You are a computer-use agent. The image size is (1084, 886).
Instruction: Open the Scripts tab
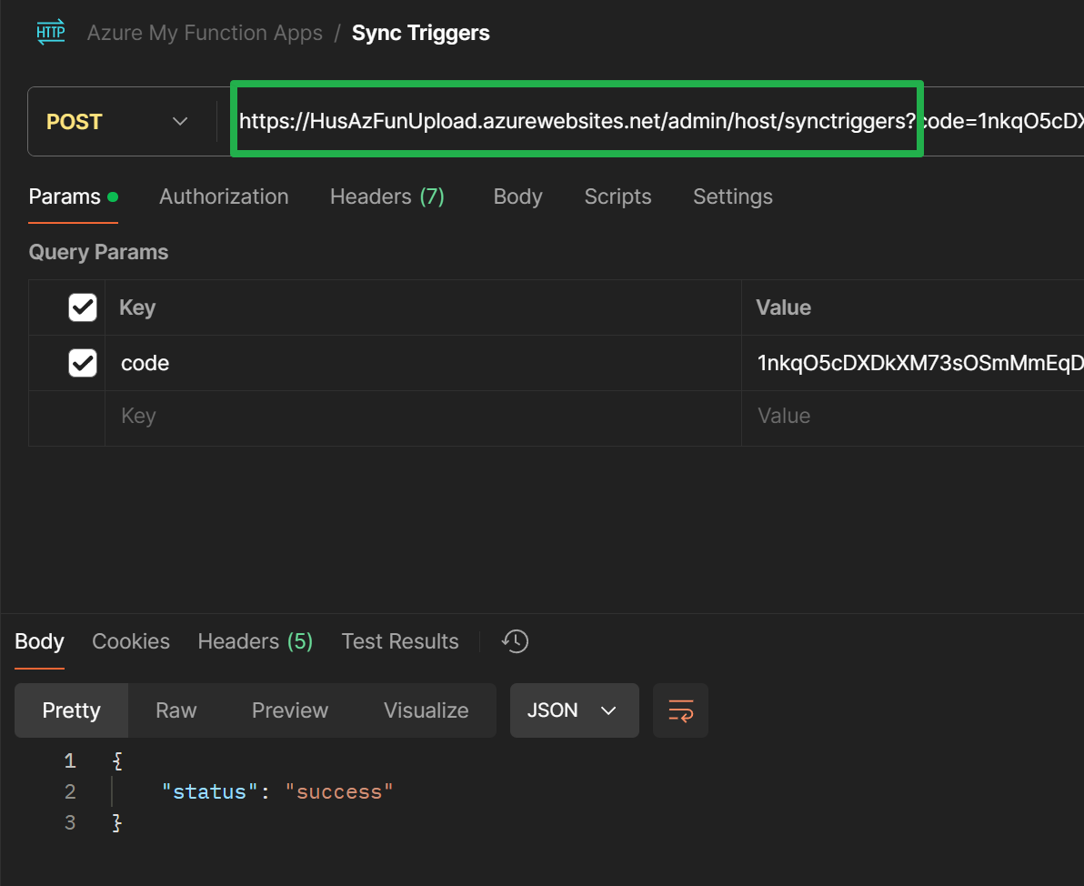(617, 197)
